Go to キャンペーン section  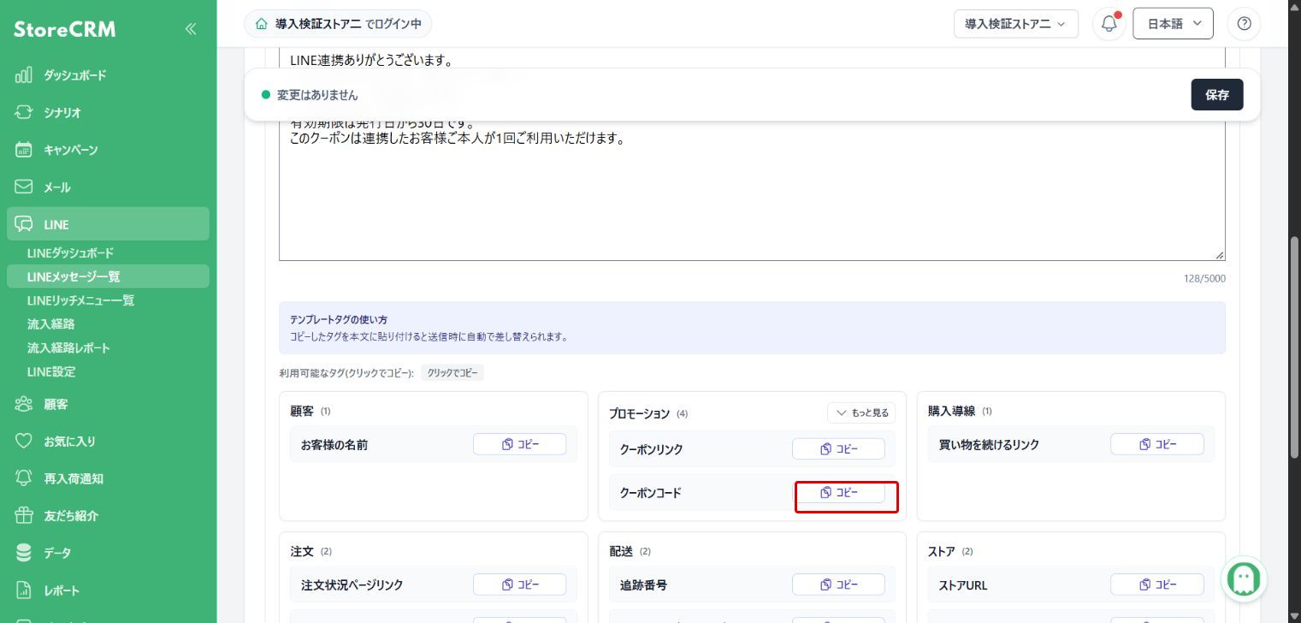click(108, 150)
